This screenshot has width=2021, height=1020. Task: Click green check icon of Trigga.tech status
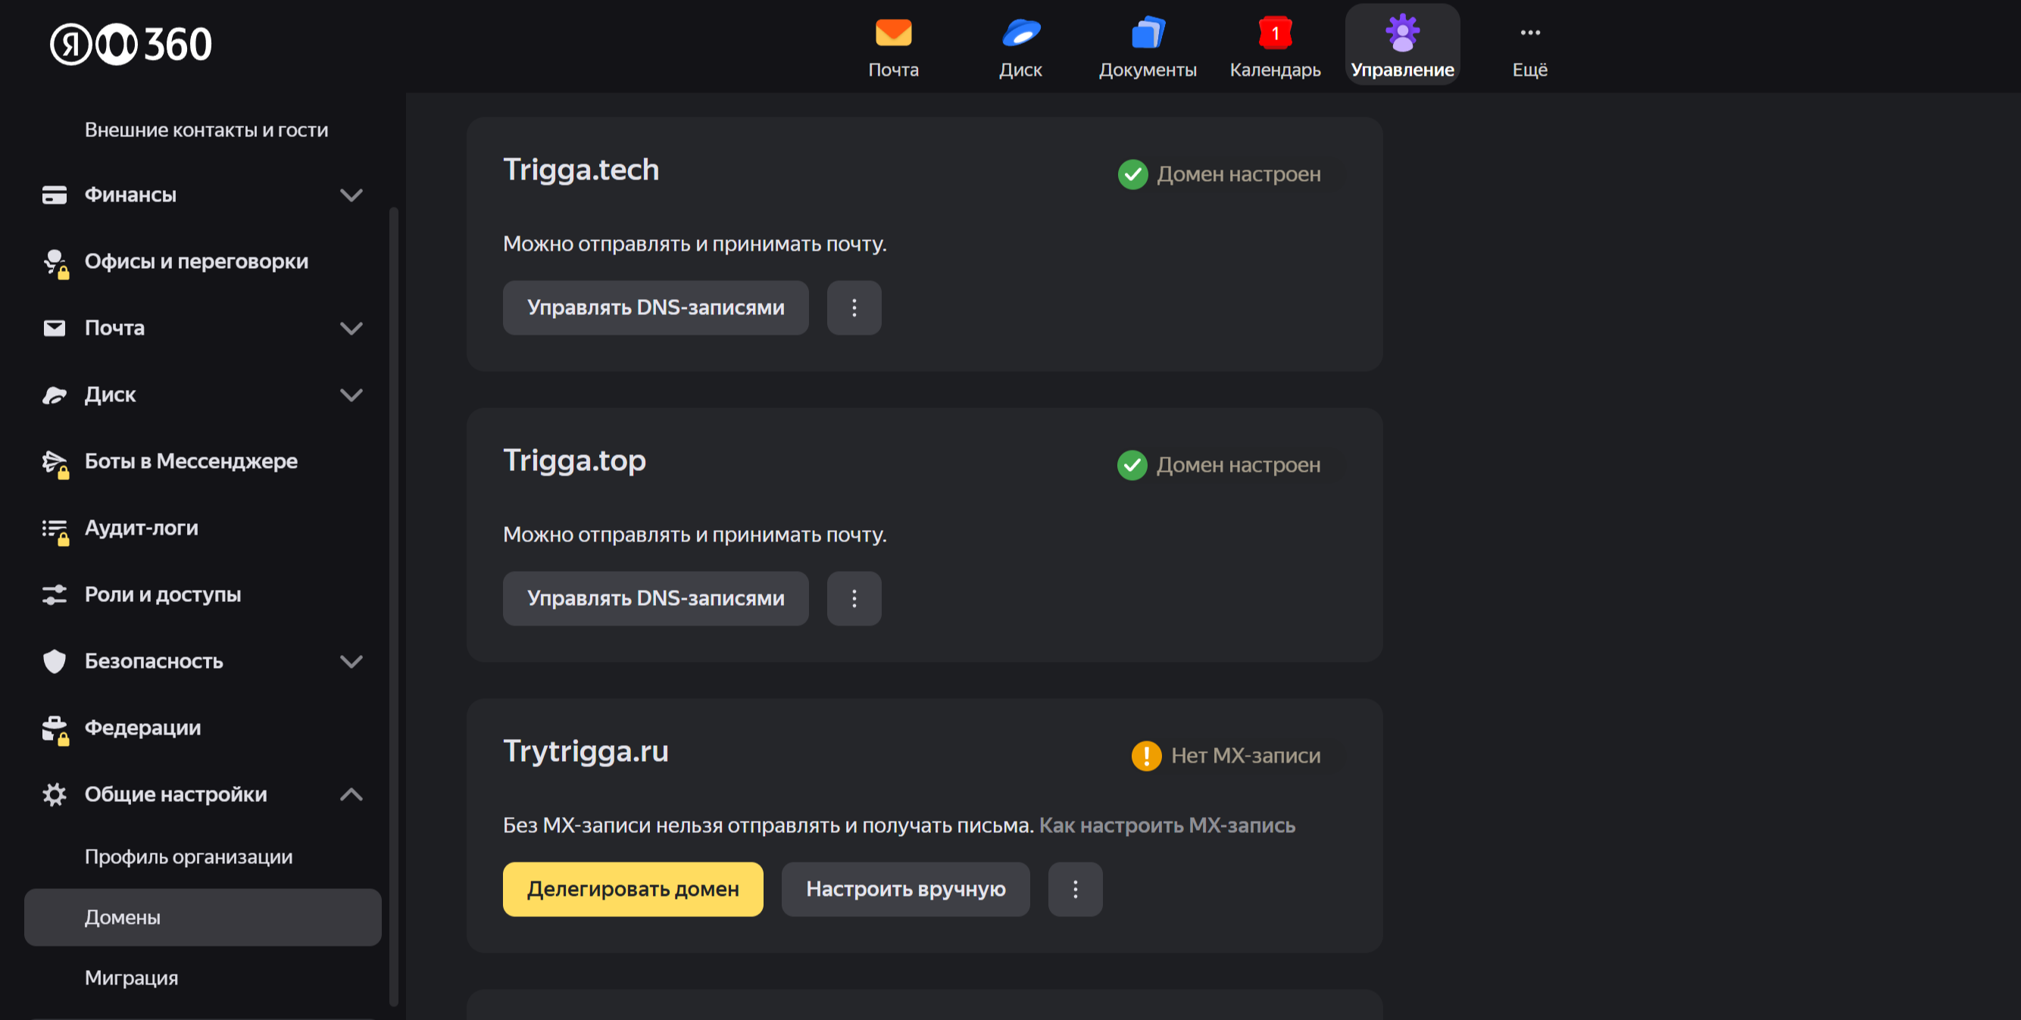pos(1132,175)
